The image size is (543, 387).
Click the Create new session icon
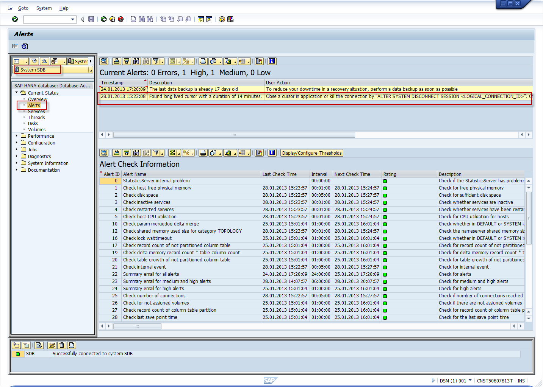201,19
